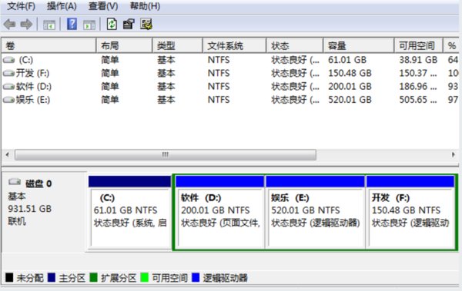Sort by the 文件系统 column header
The width and height of the screenshot is (462, 291).
tap(234, 45)
